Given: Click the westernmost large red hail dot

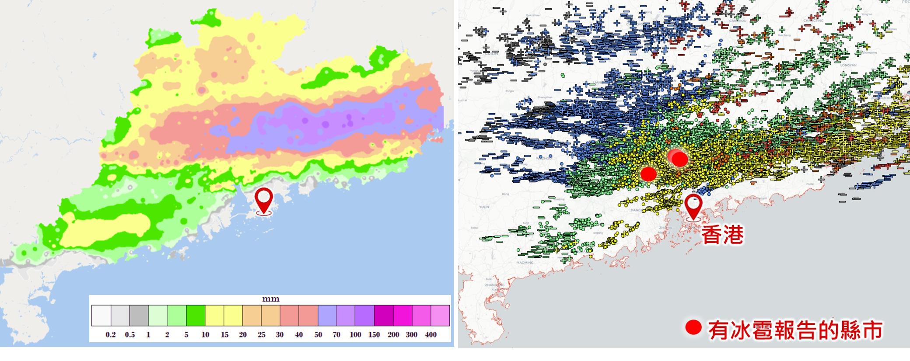Looking at the screenshot, I should 648,174.
